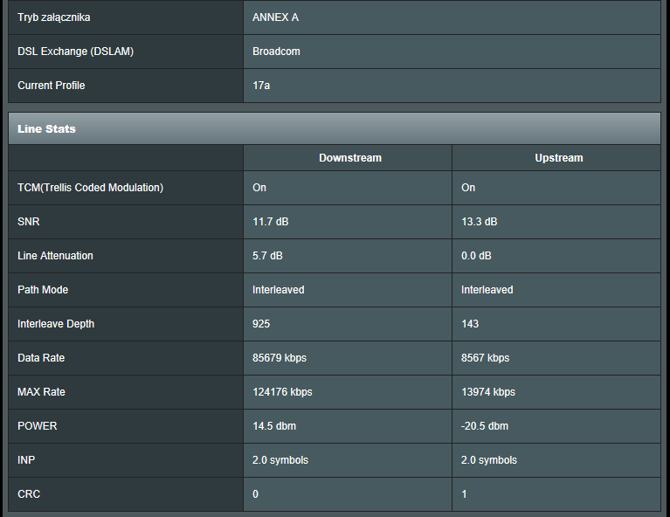The image size is (670, 517).
Task: Click downstream attenuation value 5.7 dB
Action: (x=267, y=256)
